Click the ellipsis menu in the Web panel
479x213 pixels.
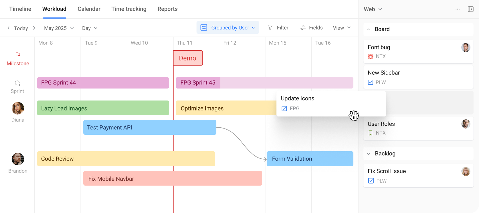click(x=458, y=9)
